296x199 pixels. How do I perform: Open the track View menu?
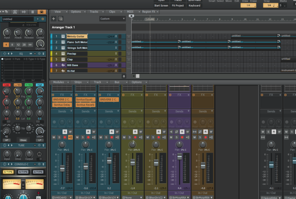(x=59, y=12)
